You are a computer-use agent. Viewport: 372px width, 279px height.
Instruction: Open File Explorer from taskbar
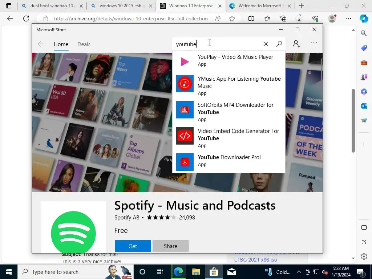coord(196,272)
